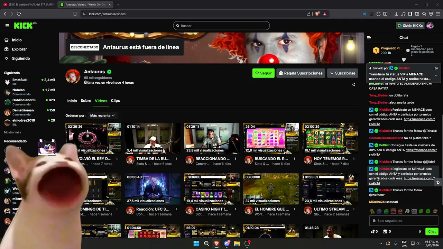
Task: Open Brave main menu
Action: (438, 14)
